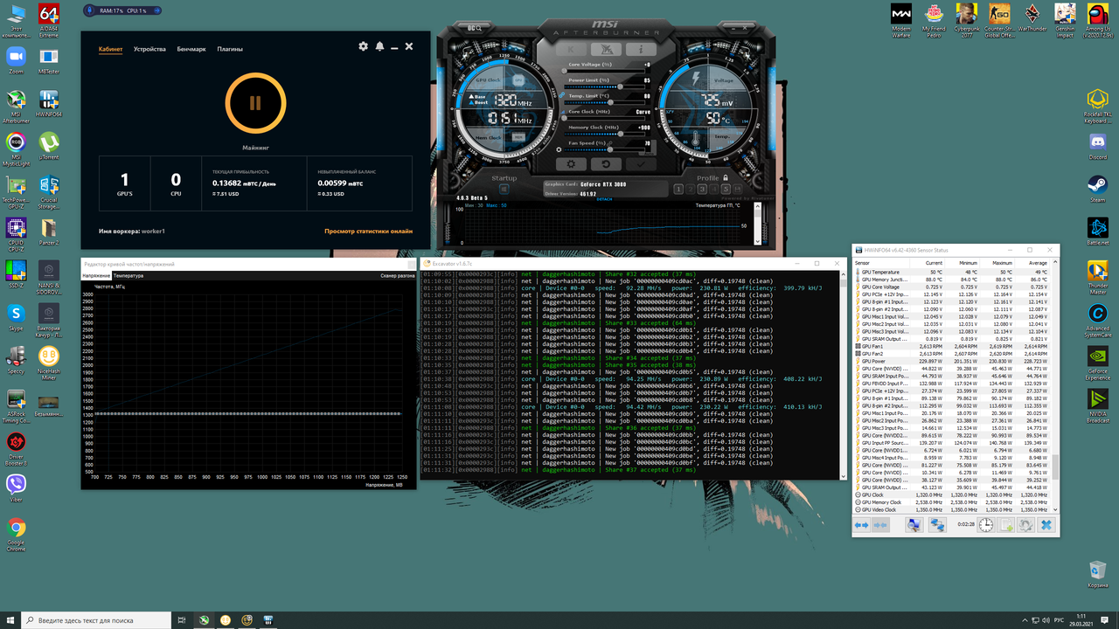
Task: Open HWiNFO remote monitoring network button
Action: pos(937,525)
